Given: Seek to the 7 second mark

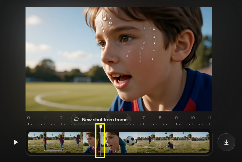Looking at the screenshot, I should click(143, 118).
